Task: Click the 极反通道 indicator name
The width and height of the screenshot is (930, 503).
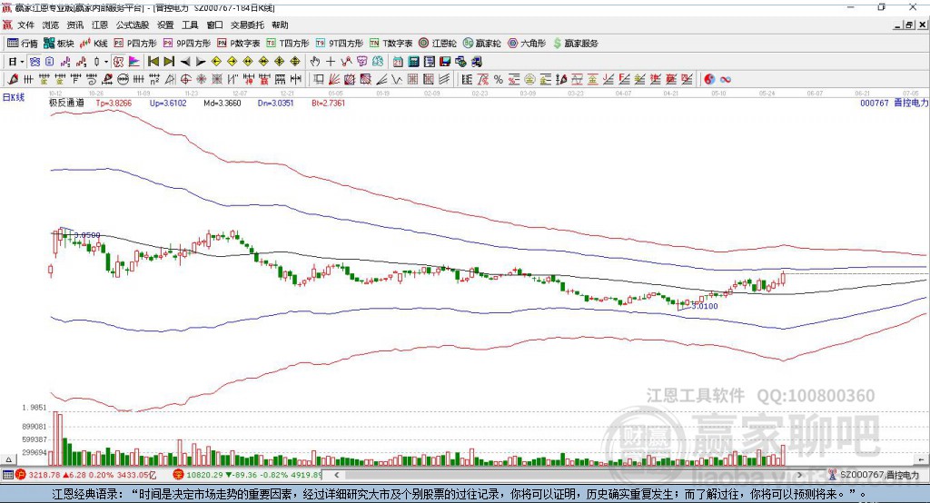Action: pos(66,103)
